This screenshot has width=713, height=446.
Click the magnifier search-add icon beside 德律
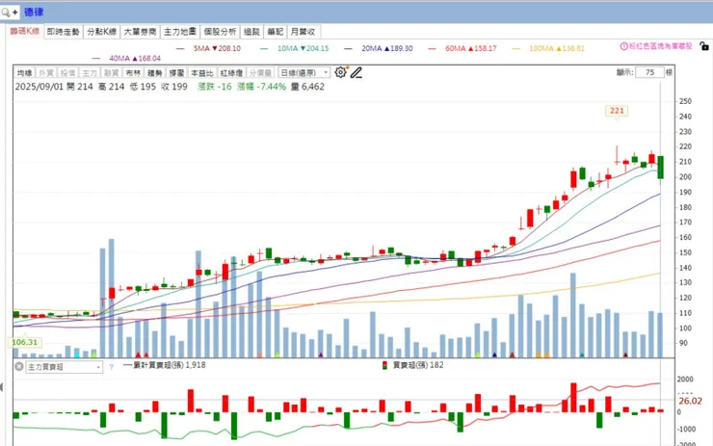pos(10,13)
